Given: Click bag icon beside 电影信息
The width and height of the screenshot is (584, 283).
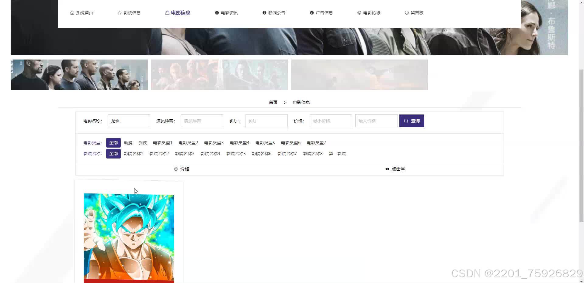Looking at the screenshot, I should (167, 13).
